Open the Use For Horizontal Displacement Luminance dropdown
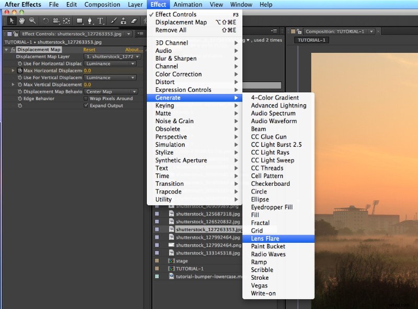Image resolution: width=418 pixels, height=309 pixels. [110, 64]
